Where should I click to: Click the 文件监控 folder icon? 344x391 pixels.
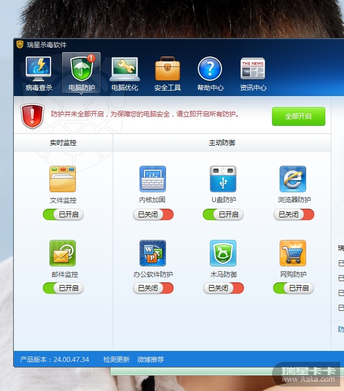pos(63,179)
